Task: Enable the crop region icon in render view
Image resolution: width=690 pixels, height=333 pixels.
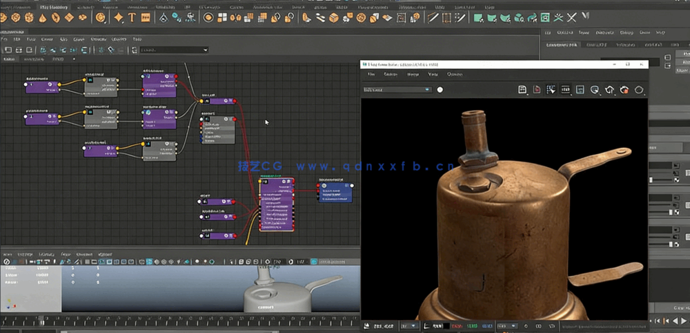Action: pos(551,89)
